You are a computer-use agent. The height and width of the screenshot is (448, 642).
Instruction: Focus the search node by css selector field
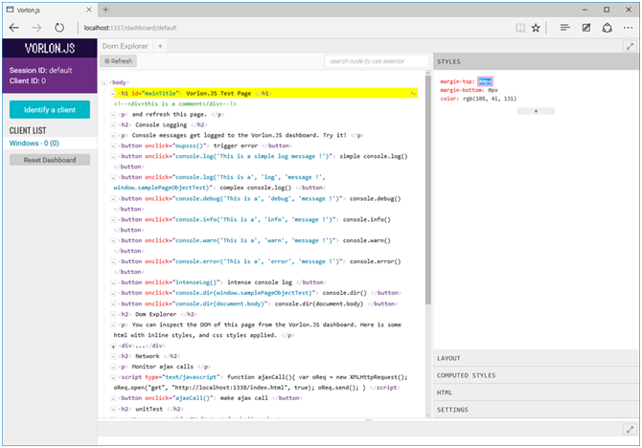pyautogui.click(x=377, y=61)
